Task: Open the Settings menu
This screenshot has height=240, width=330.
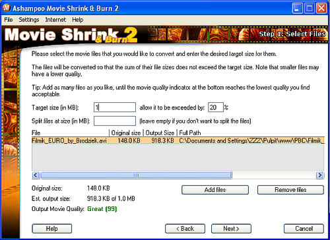Action: click(x=29, y=20)
